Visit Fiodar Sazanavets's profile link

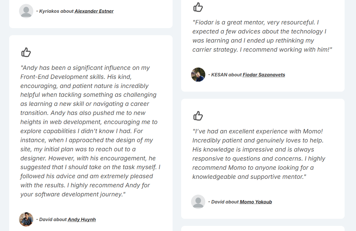click(264, 75)
